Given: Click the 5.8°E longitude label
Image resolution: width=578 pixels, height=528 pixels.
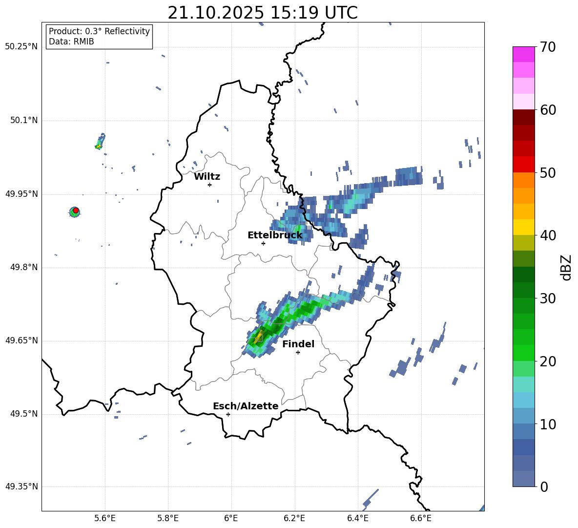Looking at the screenshot, I should point(168,518).
